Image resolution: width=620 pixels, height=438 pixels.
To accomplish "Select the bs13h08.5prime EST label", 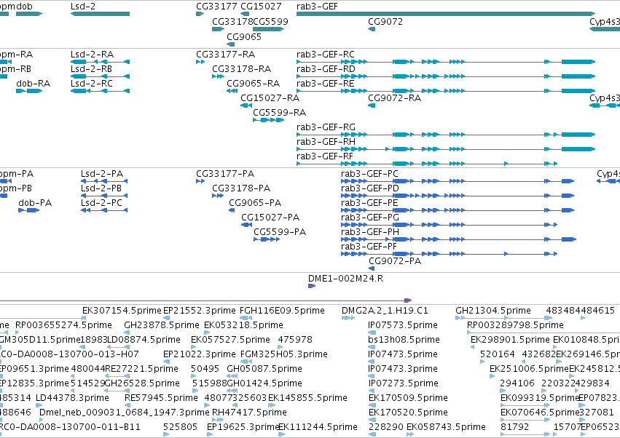I will (x=404, y=340).
